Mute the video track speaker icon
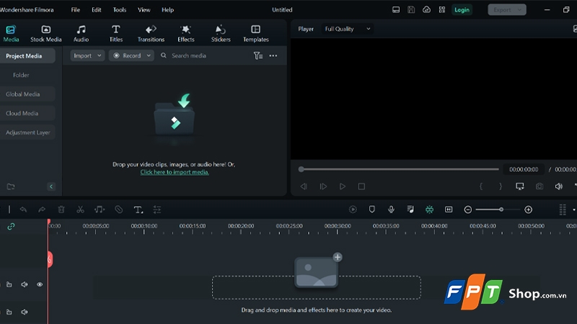This screenshot has width=577, height=324. point(25,284)
